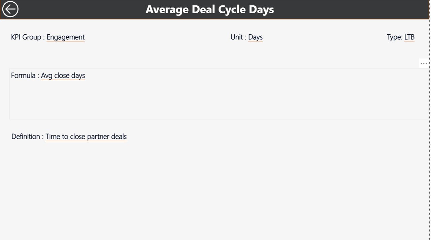Screen dimensions: 431x240
Task: Click the back arrow icon
Action: (x=10, y=9)
